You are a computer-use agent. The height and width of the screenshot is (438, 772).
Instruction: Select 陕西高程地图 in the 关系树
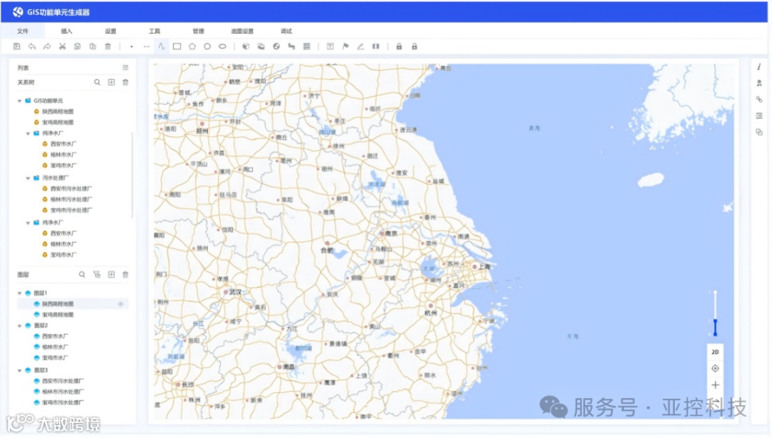coord(58,111)
